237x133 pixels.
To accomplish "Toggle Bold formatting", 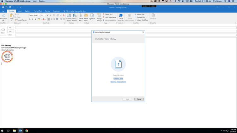I will [x=30, y=19].
